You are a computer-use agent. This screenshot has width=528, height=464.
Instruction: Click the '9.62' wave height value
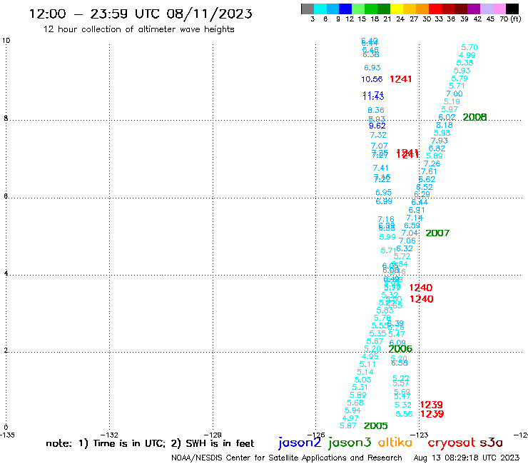tap(377, 126)
